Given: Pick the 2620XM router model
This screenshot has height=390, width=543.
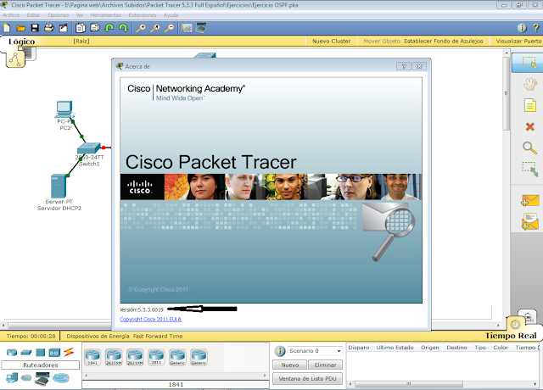Looking at the screenshot, I should 114,357.
